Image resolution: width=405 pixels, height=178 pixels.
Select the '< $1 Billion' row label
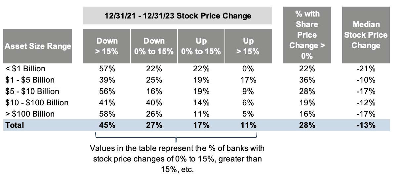tap(25, 69)
